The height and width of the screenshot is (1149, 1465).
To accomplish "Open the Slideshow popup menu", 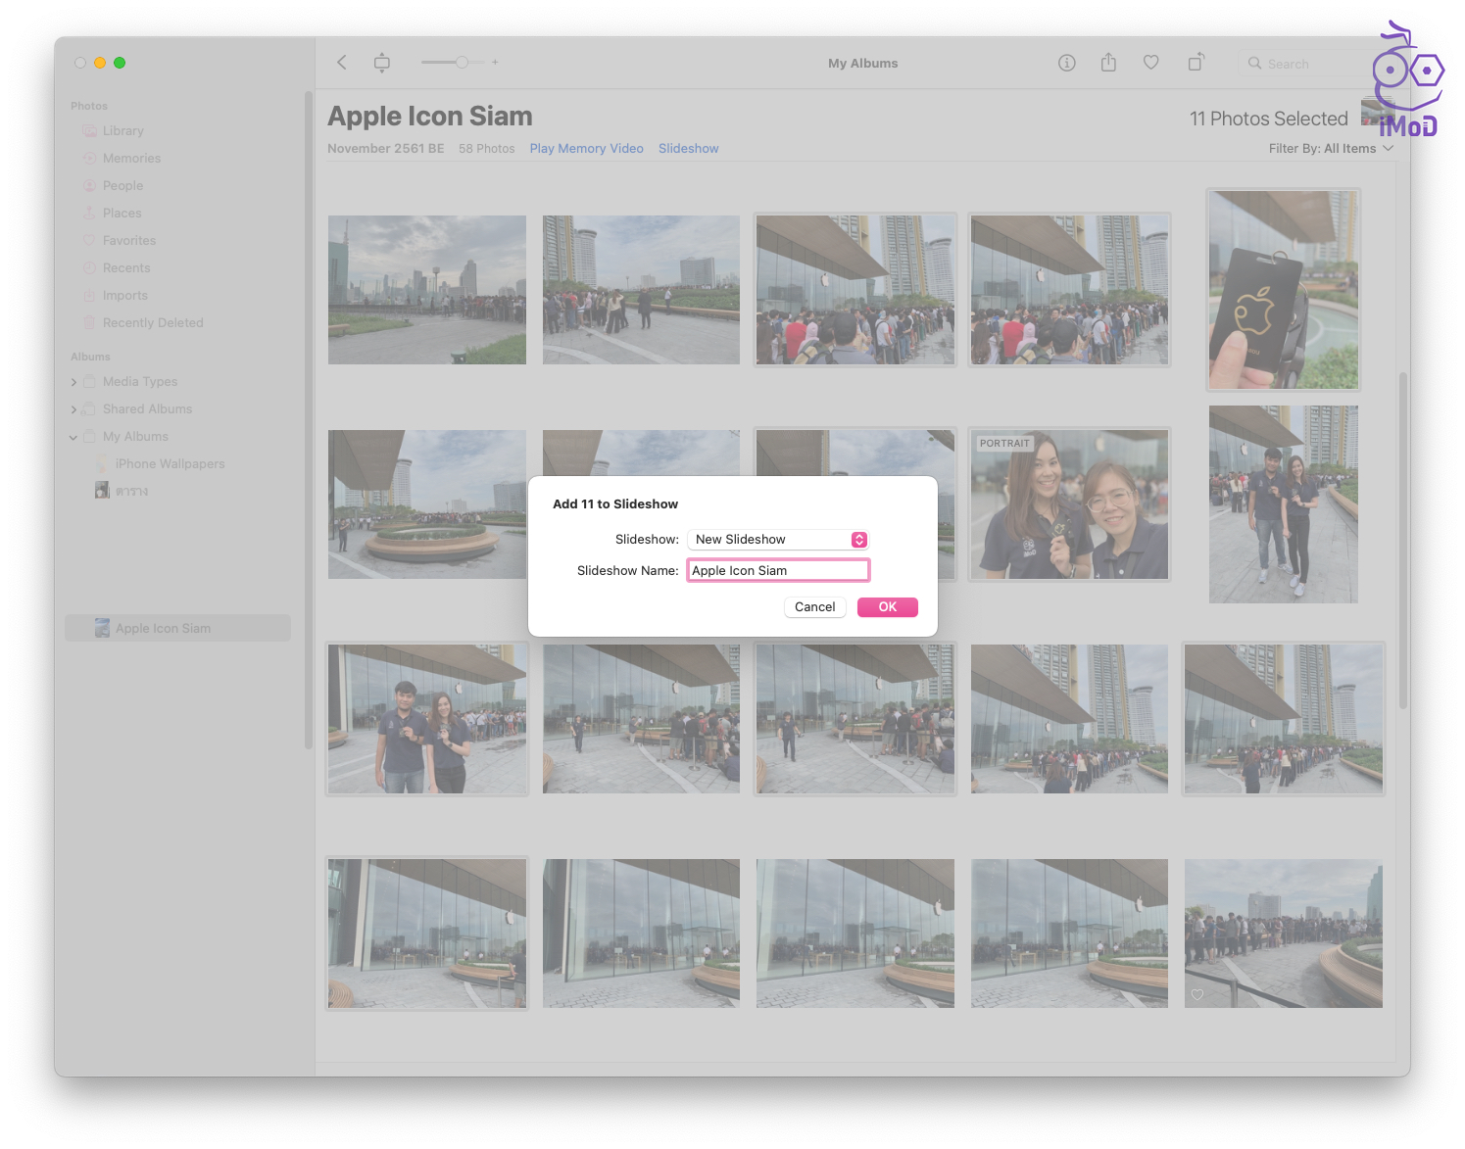I will 778,540.
